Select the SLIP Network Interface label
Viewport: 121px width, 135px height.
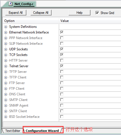click(26, 44)
